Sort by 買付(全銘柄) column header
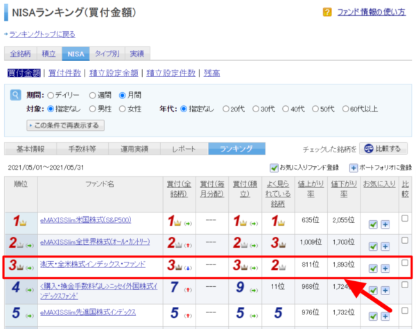The width and height of the screenshot is (416, 329). pos(179,189)
